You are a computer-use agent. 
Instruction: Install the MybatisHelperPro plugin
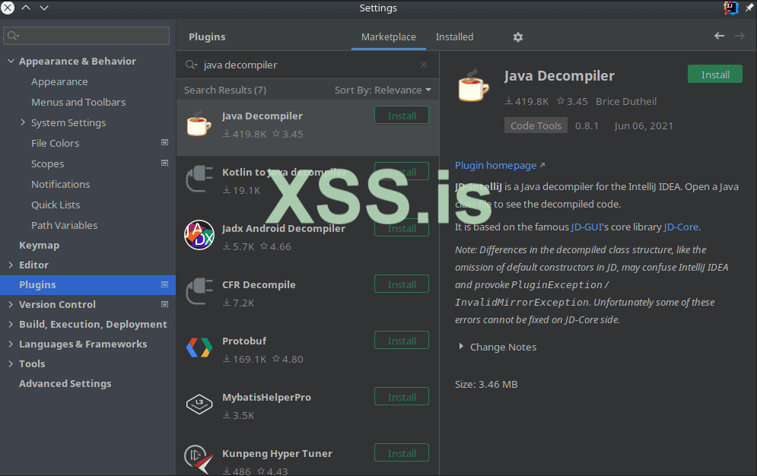(x=402, y=397)
